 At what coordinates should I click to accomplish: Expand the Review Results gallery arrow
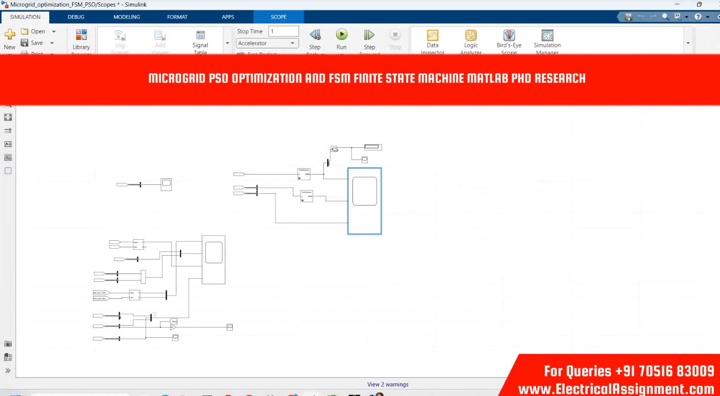pyautogui.click(x=688, y=43)
